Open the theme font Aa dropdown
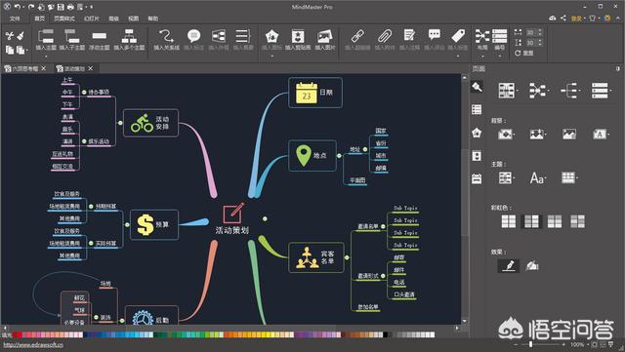625x352 pixels. tap(538, 178)
